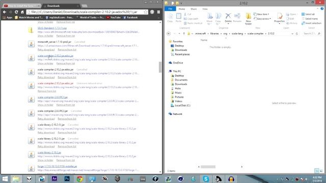Open Properties in Explorer ribbon
The height and width of the screenshot is (183, 326).
click(280, 18)
